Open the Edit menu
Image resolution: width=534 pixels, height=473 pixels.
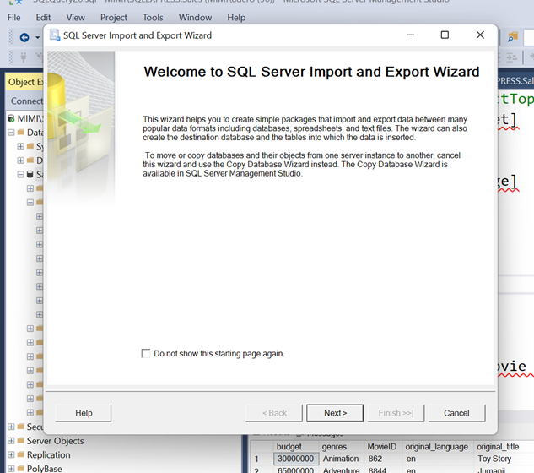tap(43, 18)
